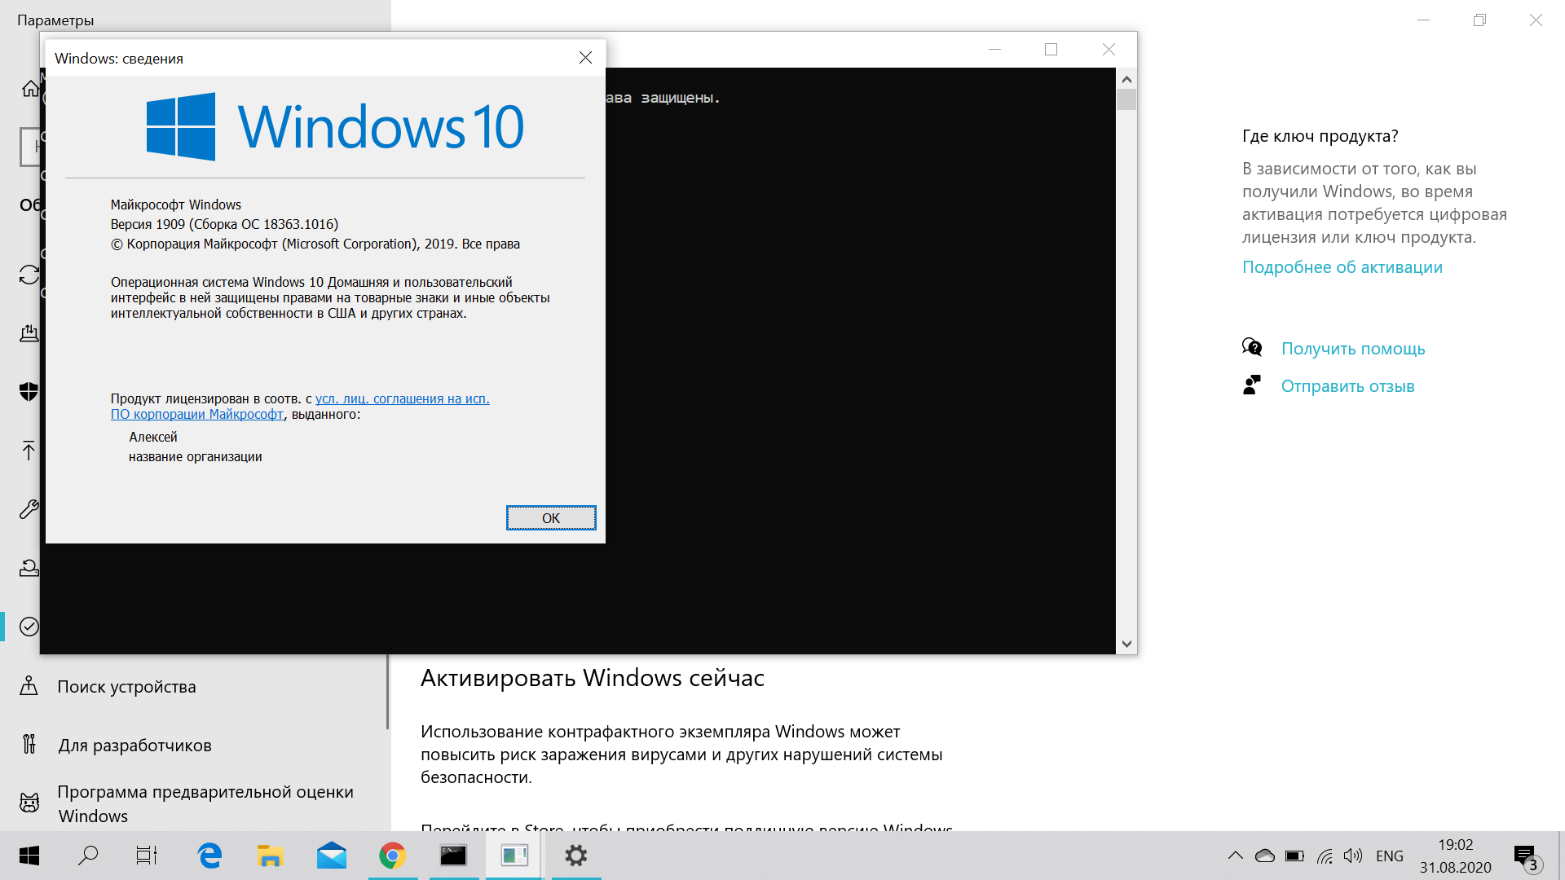Screen dimensions: 1565x880
Task: Switch to Settings gear on the taskbar
Action: pos(576,856)
